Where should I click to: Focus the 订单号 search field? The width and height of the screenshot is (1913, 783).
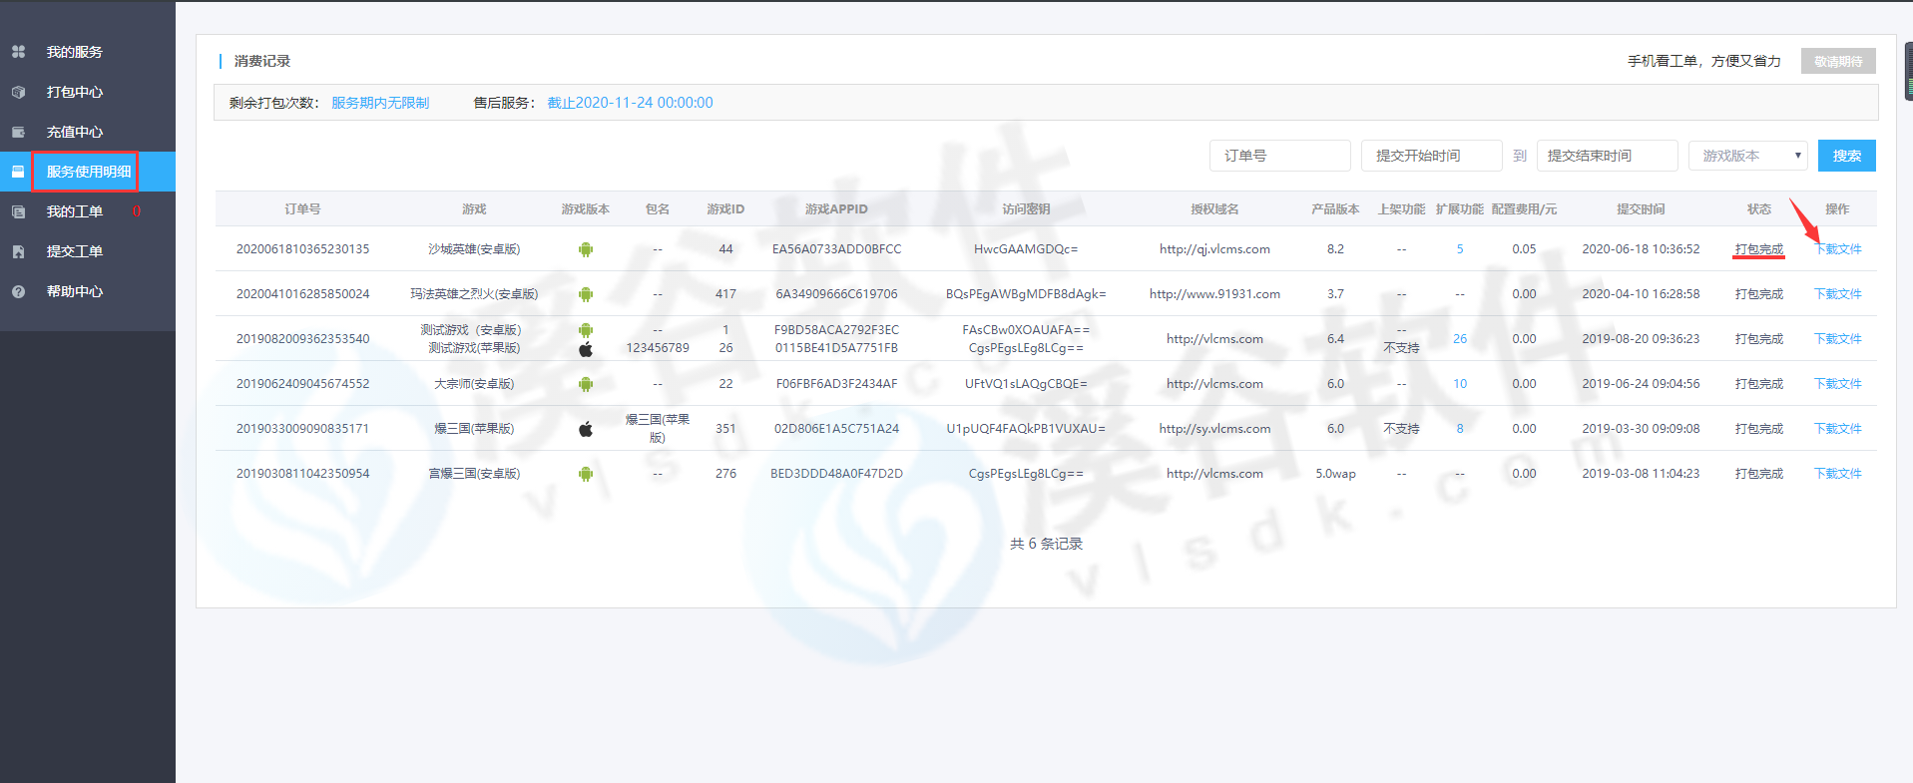pos(1279,156)
